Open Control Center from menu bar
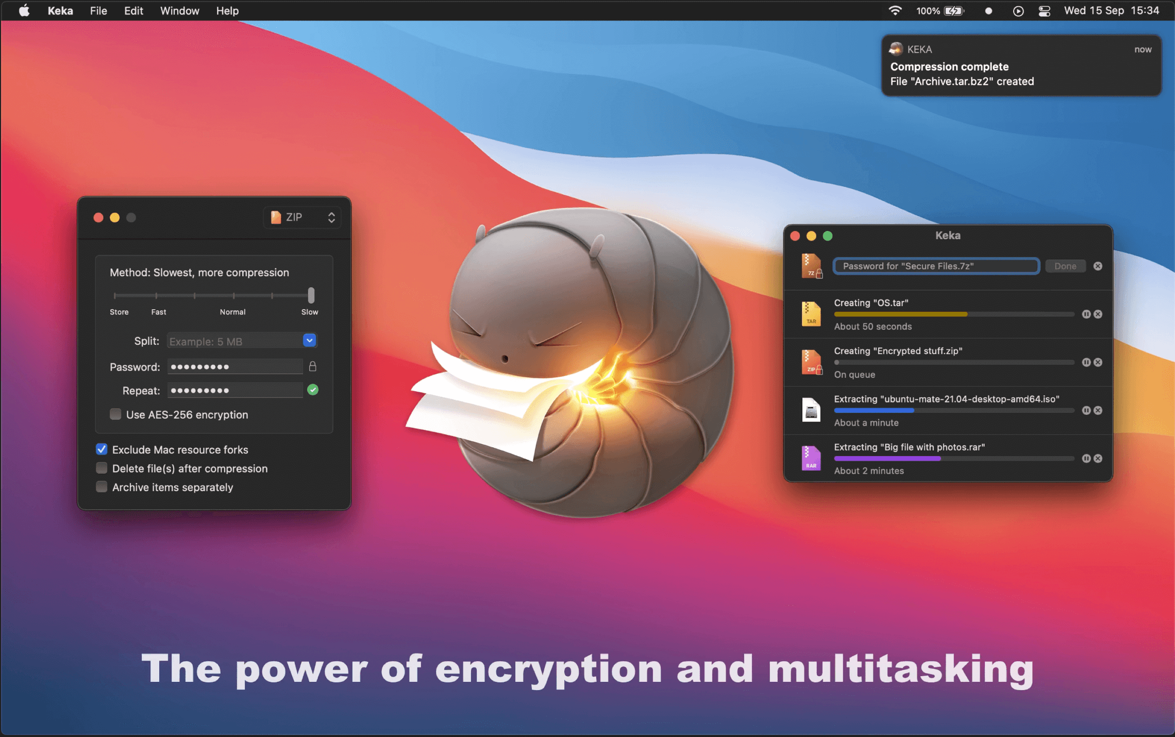 (1044, 11)
